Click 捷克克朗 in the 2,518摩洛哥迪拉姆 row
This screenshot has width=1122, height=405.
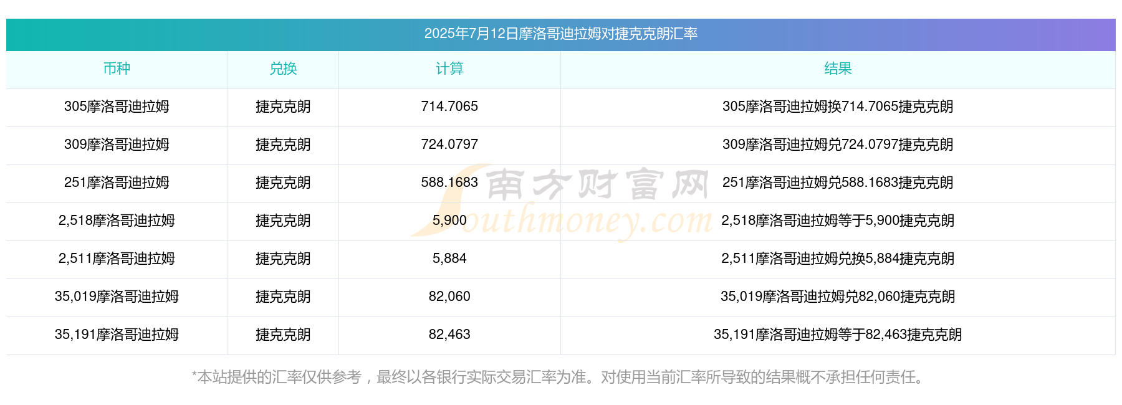pyautogui.click(x=283, y=221)
